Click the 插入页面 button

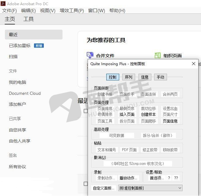click(x=127, y=114)
